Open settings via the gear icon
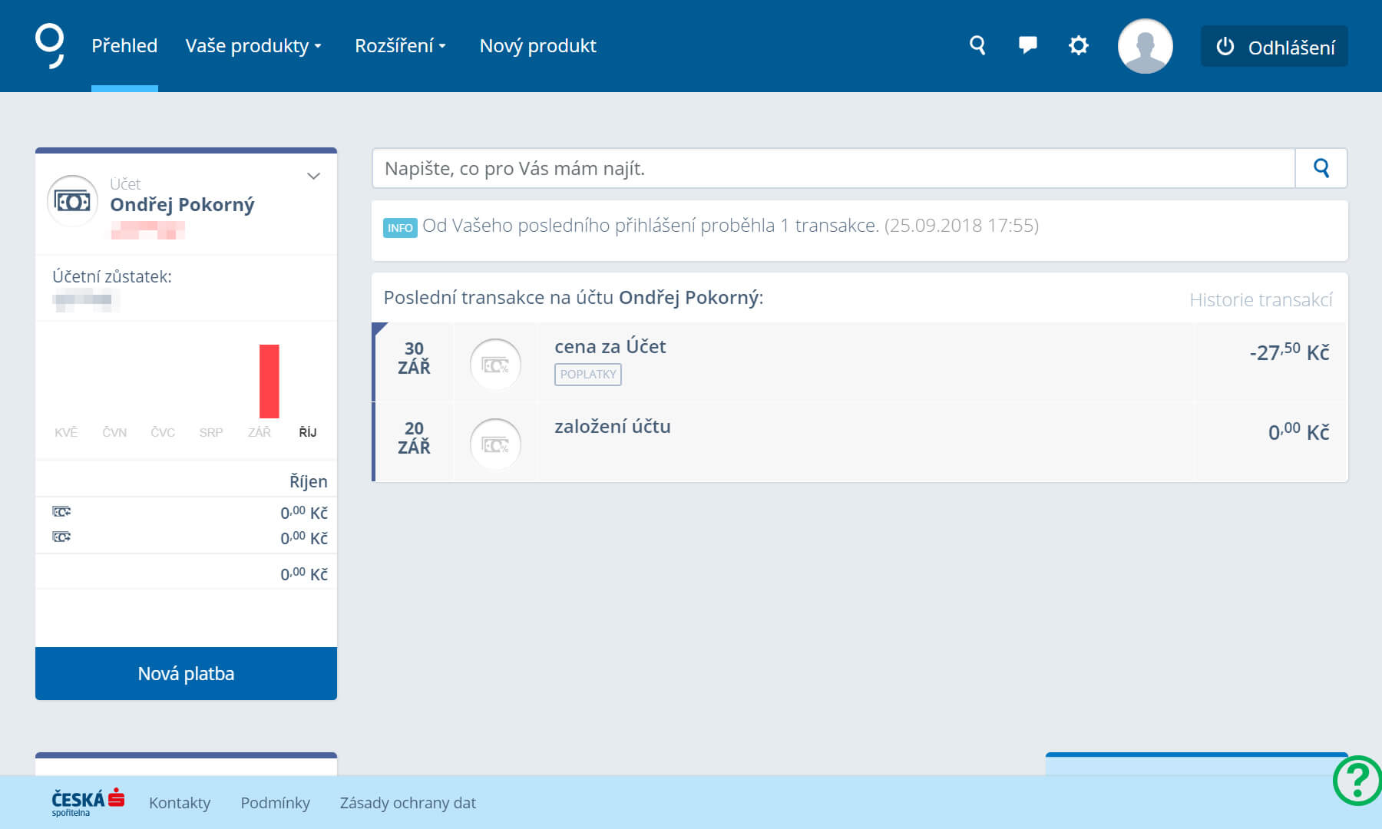Viewport: 1382px width, 829px height. coord(1078,45)
